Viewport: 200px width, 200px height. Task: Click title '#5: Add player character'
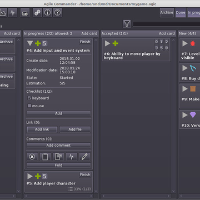tap(51, 183)
